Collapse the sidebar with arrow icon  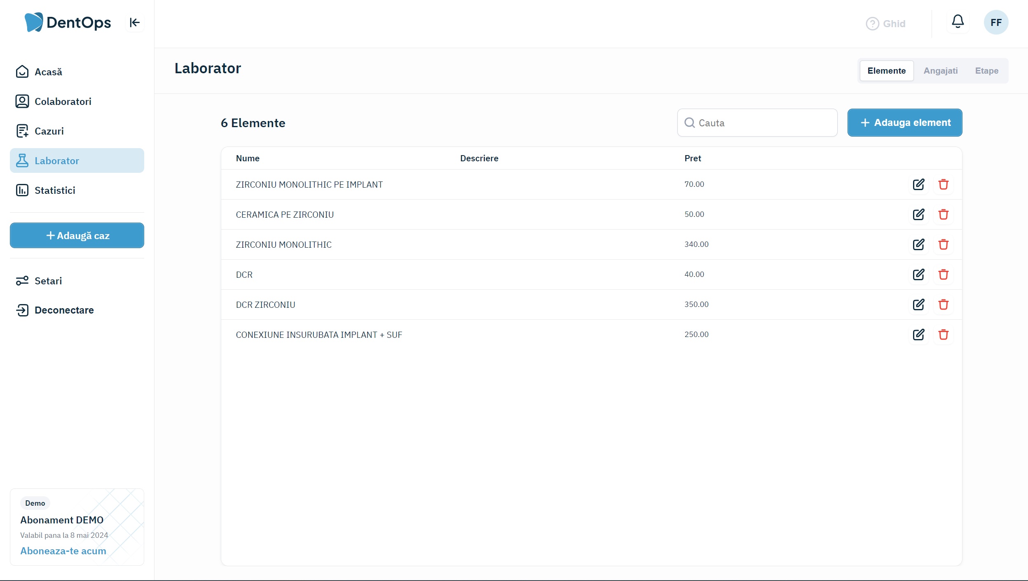[134, 23]
